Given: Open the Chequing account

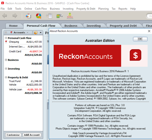Looking at the screenshot, I should [14, 42].
